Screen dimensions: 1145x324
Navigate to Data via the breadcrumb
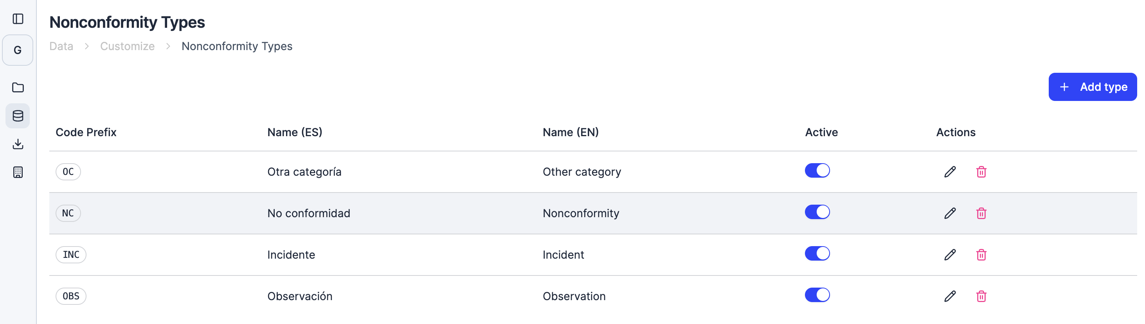coord(61,46)
